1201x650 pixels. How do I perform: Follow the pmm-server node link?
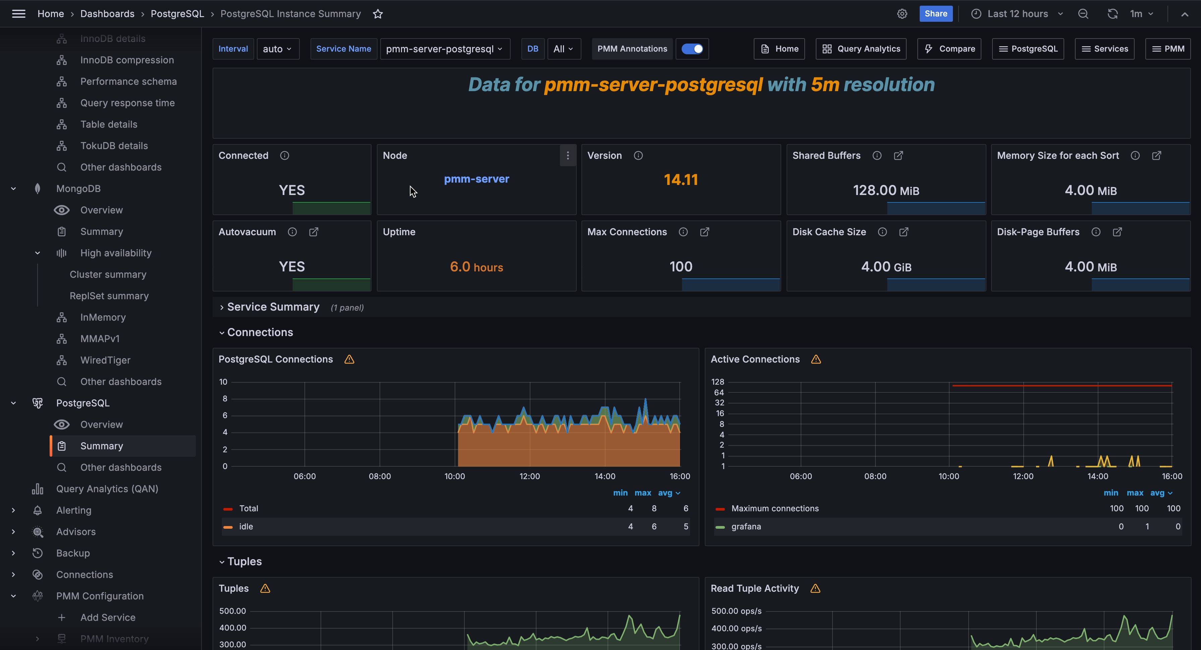(x=476, y=179)
